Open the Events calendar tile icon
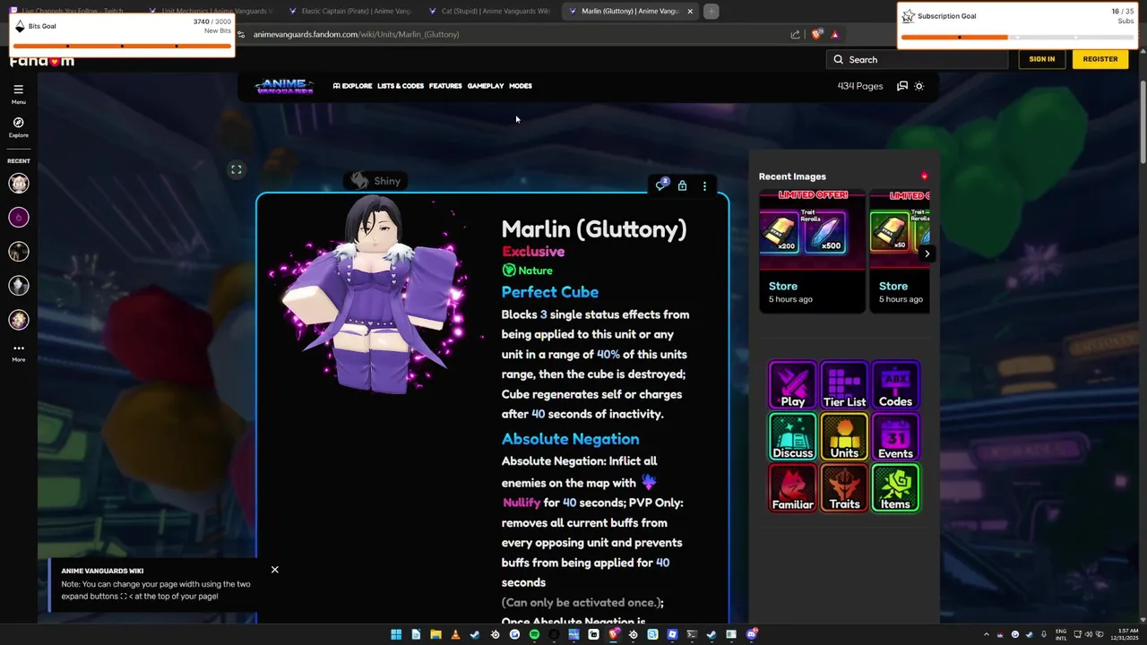Screen dimensions: 1147x645 [895, 437]
